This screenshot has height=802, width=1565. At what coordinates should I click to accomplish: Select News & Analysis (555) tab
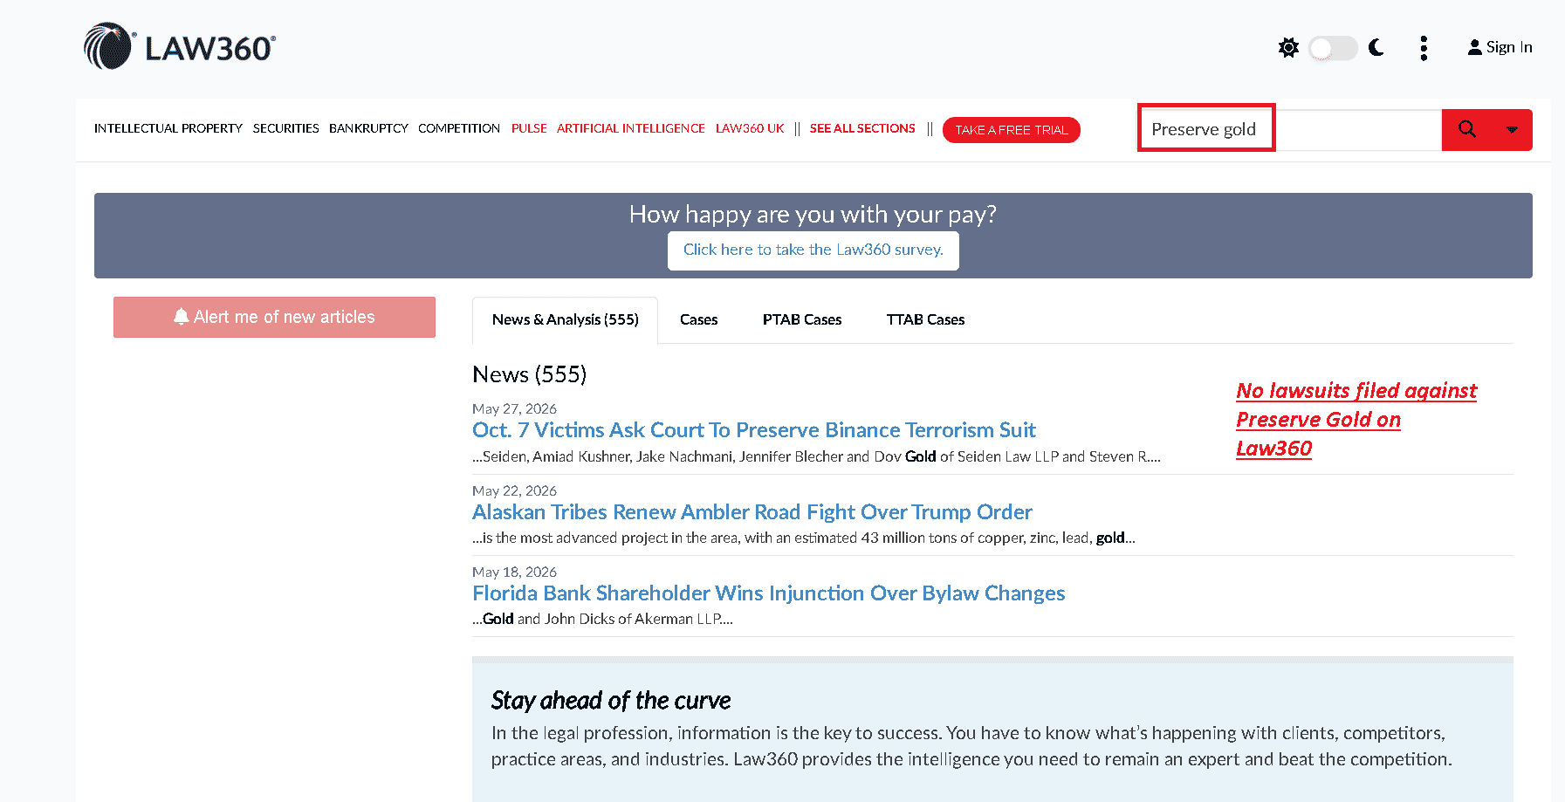(x=565, y=320)
